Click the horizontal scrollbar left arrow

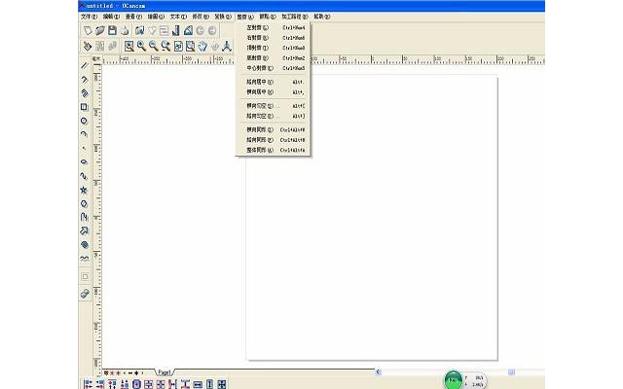coord(379,371)
